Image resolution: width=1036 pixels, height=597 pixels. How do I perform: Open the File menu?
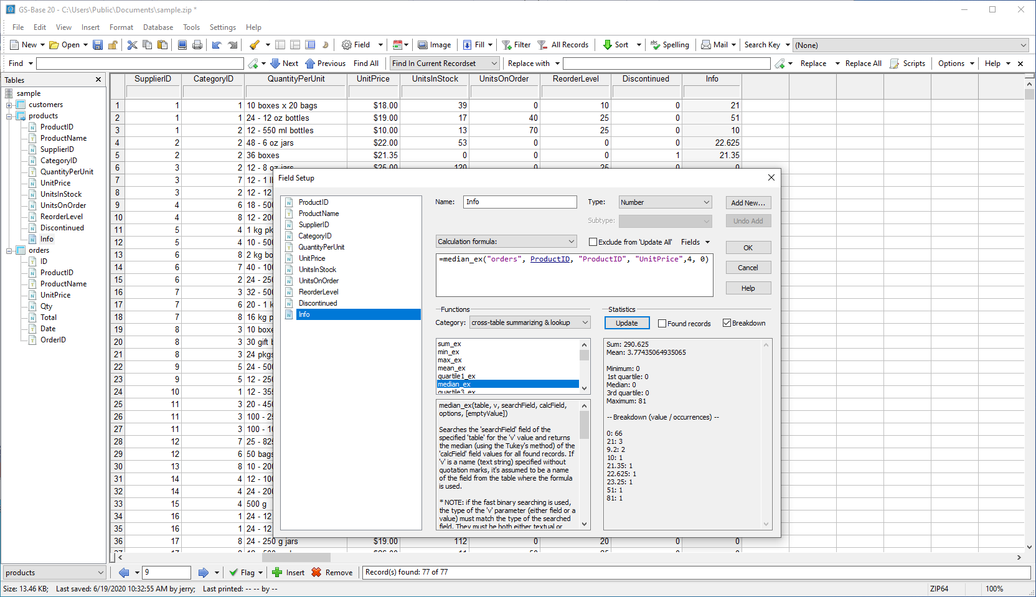18,27
